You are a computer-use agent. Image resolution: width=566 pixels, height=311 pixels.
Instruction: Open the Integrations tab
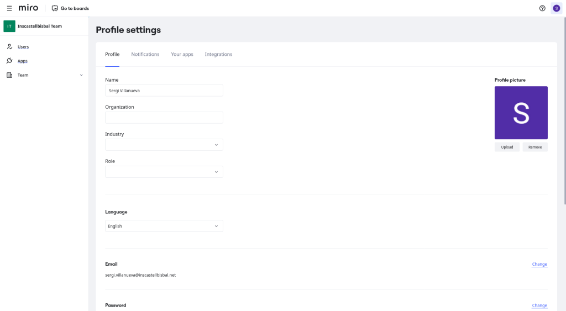coord(218,54)
